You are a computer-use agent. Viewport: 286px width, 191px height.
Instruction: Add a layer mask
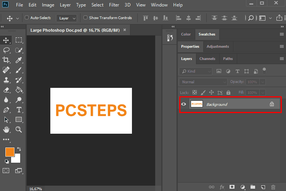[x=232, y=187]
